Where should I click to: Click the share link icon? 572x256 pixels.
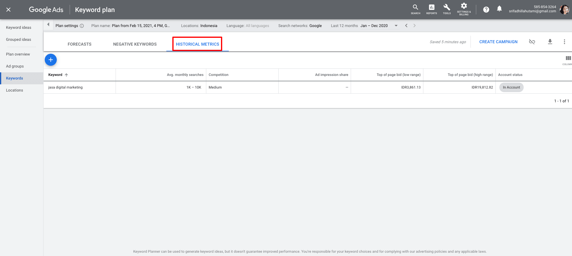(532, 42)
